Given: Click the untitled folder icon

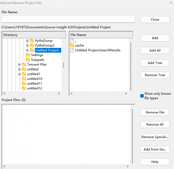Looking at the screenshot, I should click(x=24, y=69).
